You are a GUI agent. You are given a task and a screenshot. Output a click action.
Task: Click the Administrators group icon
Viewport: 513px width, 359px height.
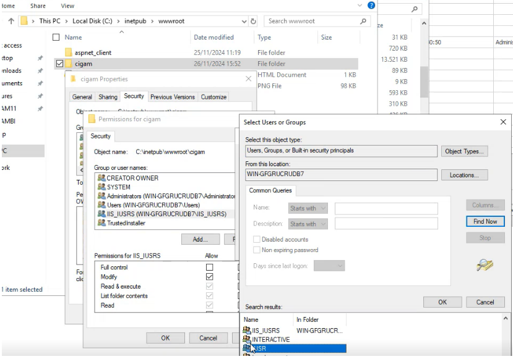[101, 196]
